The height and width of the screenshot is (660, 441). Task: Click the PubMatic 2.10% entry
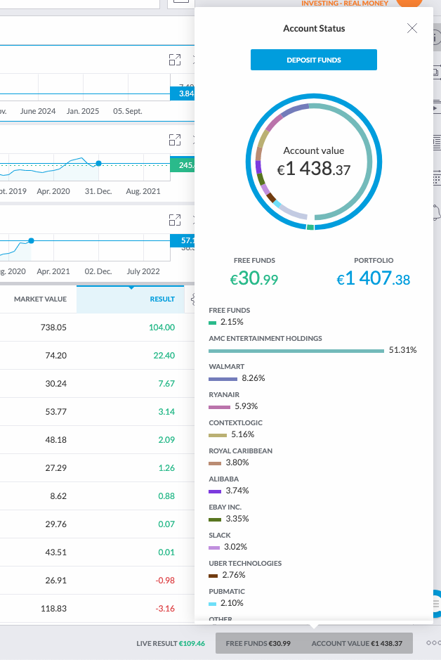pos(227,597)
